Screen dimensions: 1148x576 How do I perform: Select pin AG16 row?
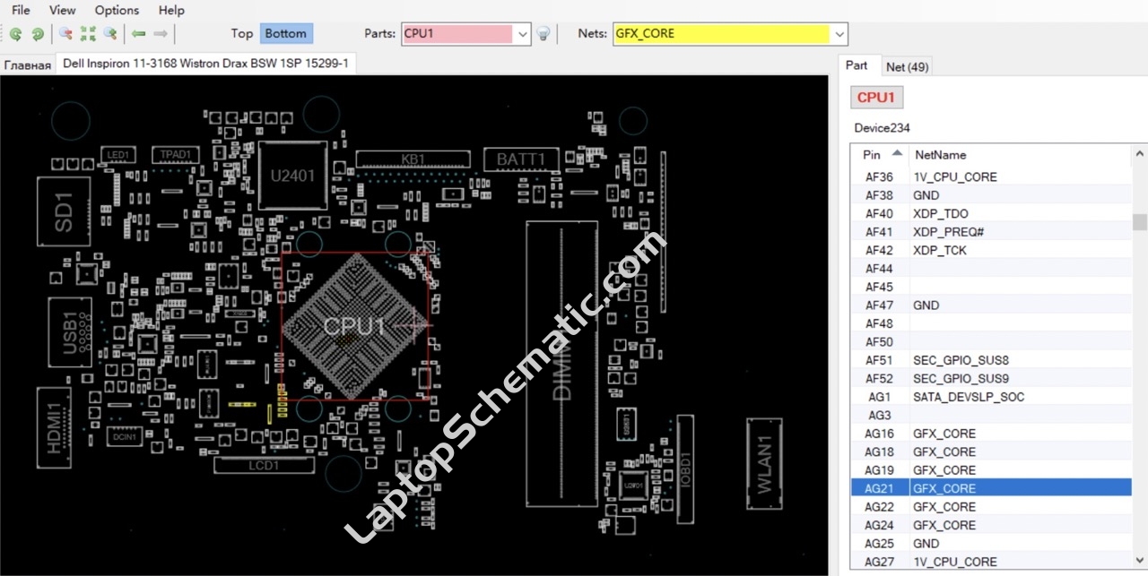(x=991, y=434)
